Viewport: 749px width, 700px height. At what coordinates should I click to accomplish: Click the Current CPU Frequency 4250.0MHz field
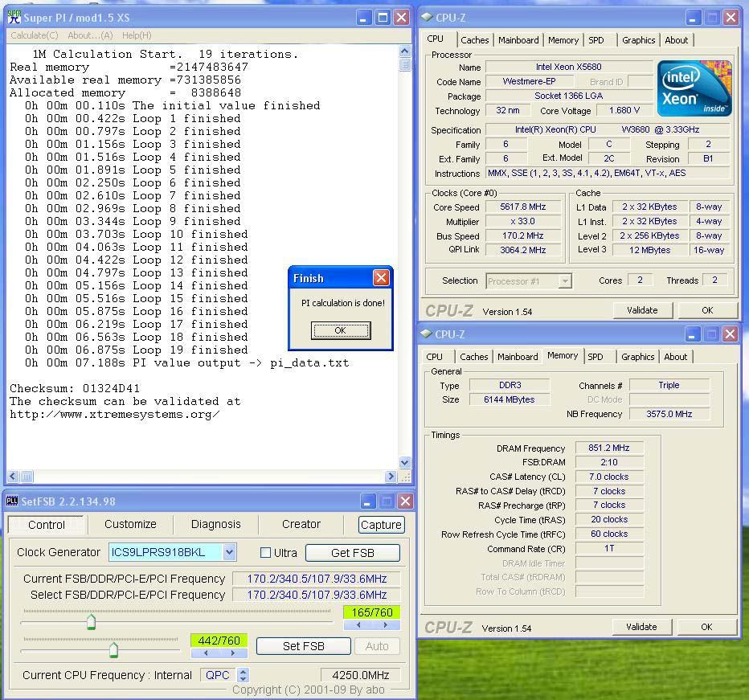(x=360, y=675)
